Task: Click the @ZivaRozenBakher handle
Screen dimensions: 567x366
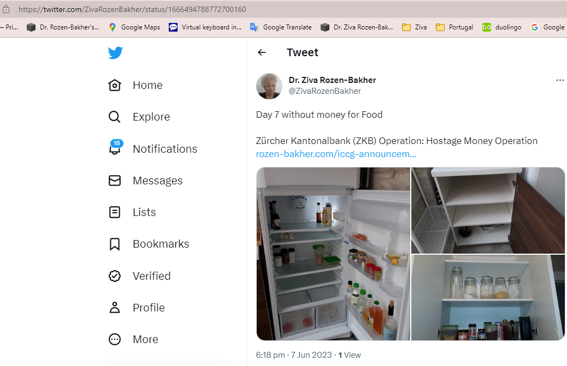Action: click(324, 91)
